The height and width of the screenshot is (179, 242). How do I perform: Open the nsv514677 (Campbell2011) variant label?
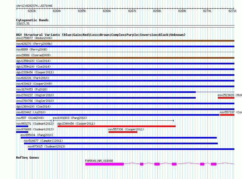pyautogui.click(x=43, y=141)
